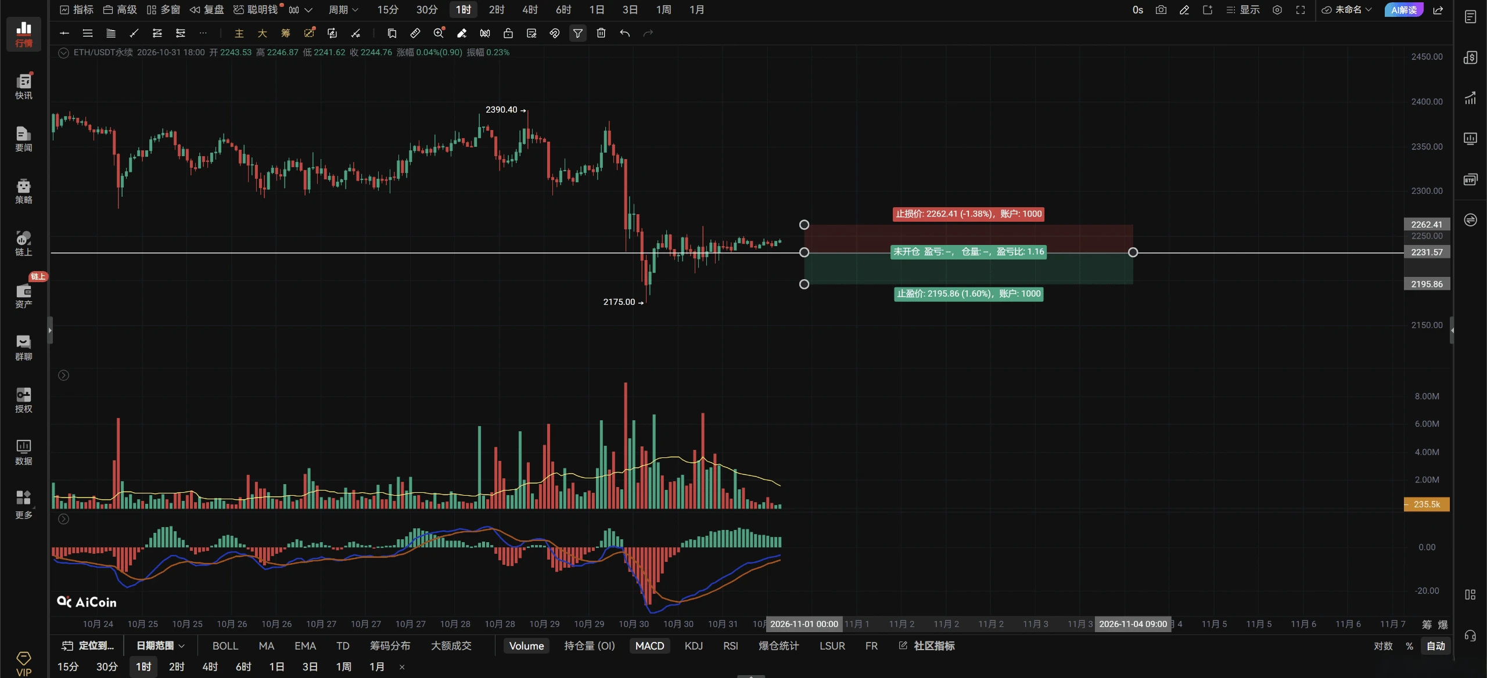Open the candlestick chart type dropdown
Screen dimensions: 1487x678
click(x=300, y=10)
